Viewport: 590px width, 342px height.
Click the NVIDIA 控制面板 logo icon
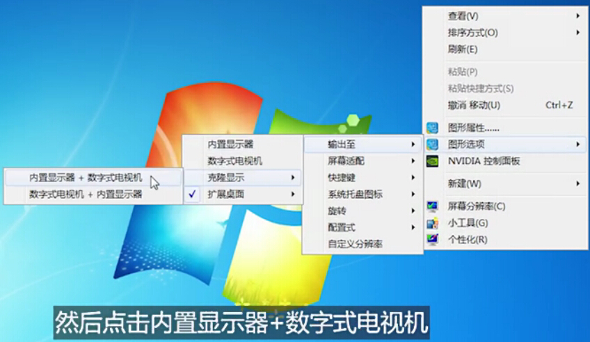click(x=433, y=161)
